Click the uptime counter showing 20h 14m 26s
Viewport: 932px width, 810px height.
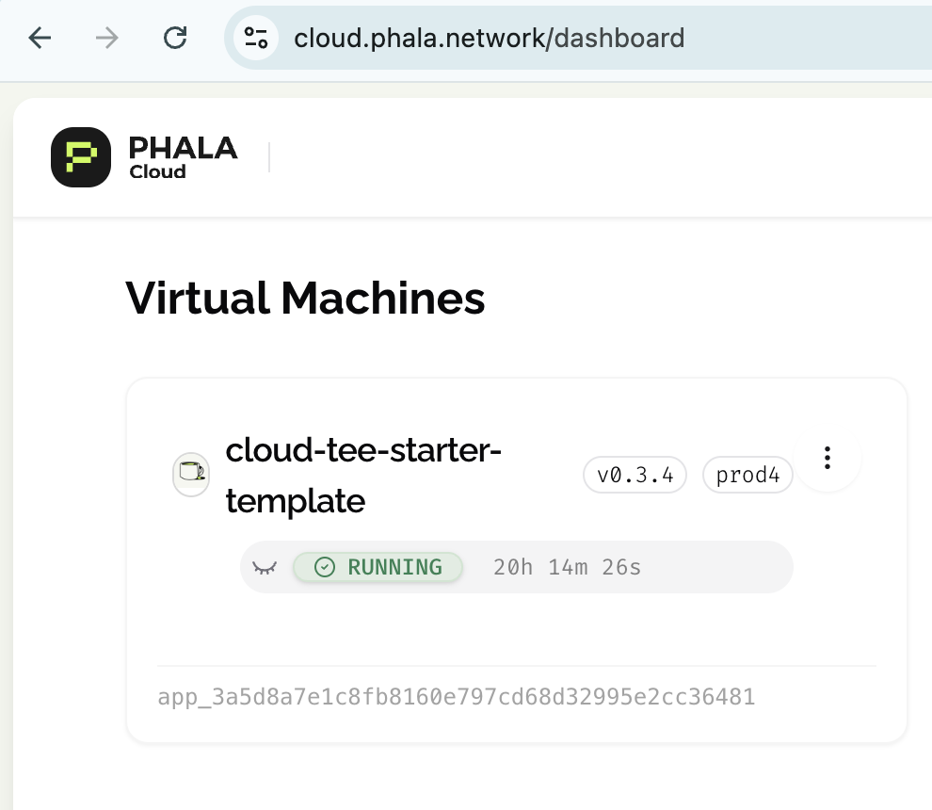pos(566,567)
